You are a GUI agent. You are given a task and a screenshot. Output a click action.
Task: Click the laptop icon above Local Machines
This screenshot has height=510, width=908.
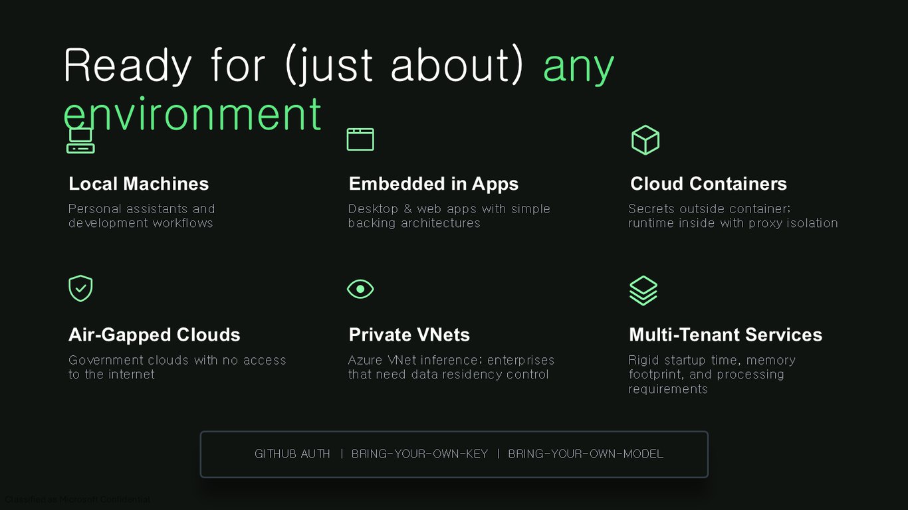80,139
